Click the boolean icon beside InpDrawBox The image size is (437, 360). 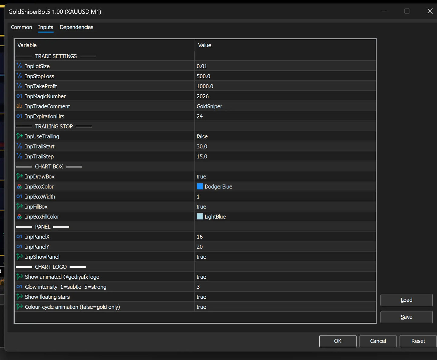coord(19,176)
